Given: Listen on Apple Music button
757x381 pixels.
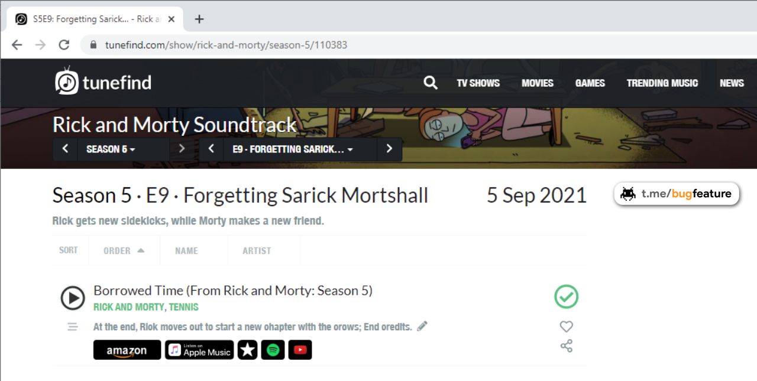Looking at the screenshot, I should (199, 350).
